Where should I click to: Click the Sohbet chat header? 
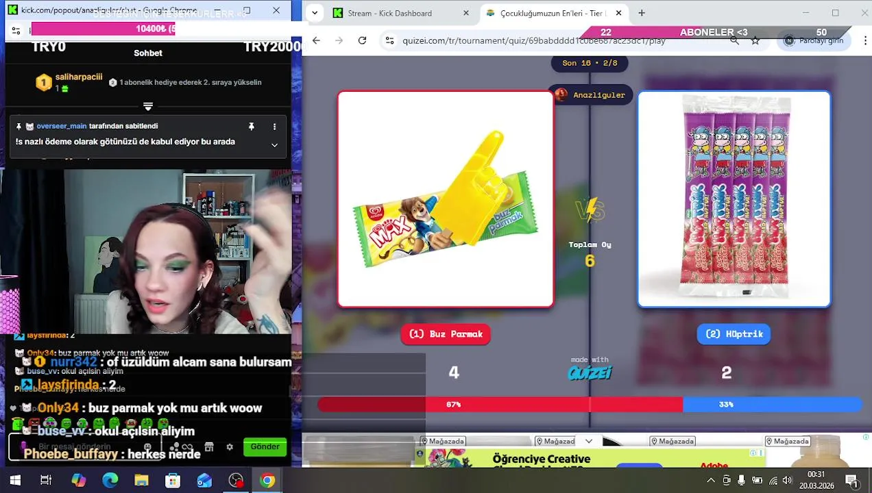point(148,53)
